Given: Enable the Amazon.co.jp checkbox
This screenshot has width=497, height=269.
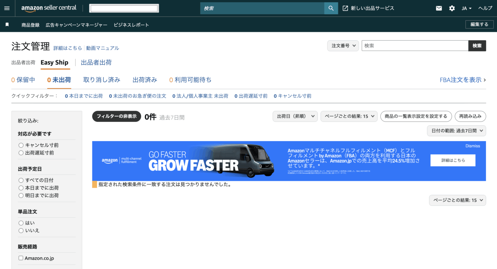Looking at the screenshot, I should click(21, 258).
